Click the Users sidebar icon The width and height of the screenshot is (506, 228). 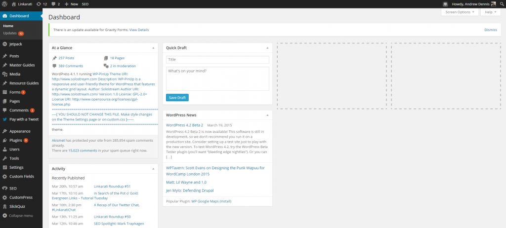coord(5,150)
